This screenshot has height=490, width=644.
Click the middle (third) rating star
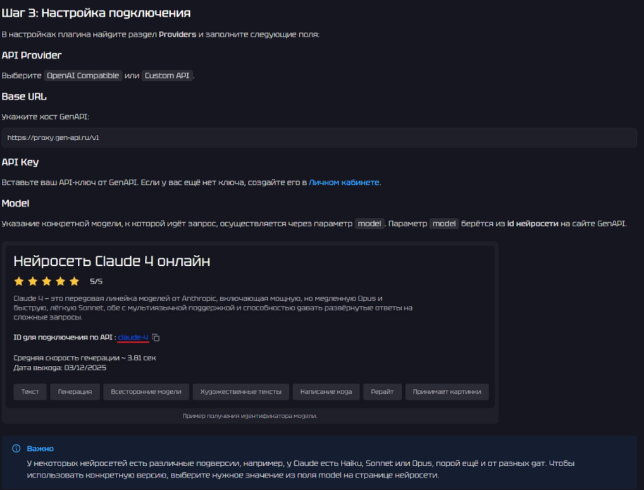pyautogui.click(x=47, y=281)
